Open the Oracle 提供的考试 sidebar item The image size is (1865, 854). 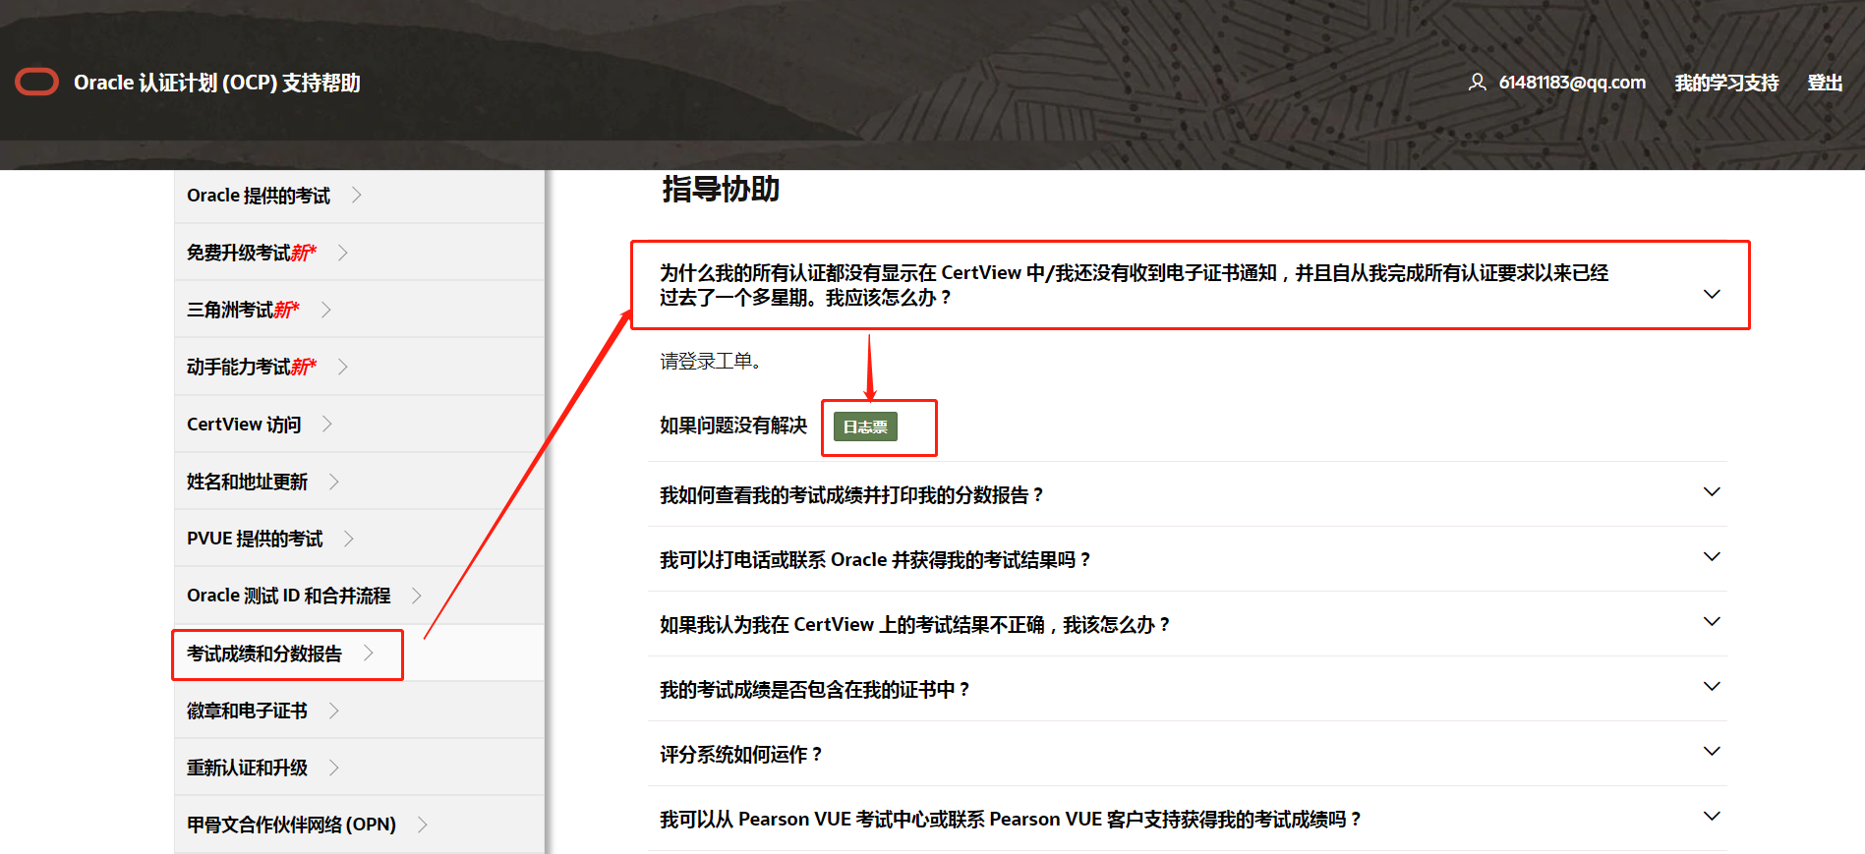(359, 196)
